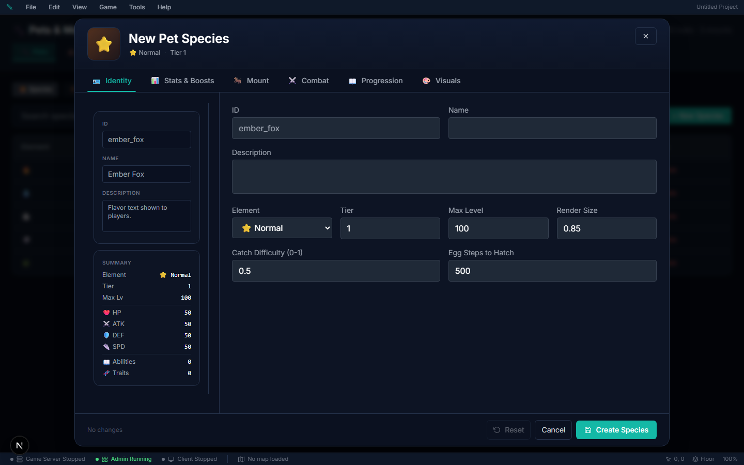Focus the empty Name field
The height and width of the screenshot is (465, 744).
coord(552,128)
